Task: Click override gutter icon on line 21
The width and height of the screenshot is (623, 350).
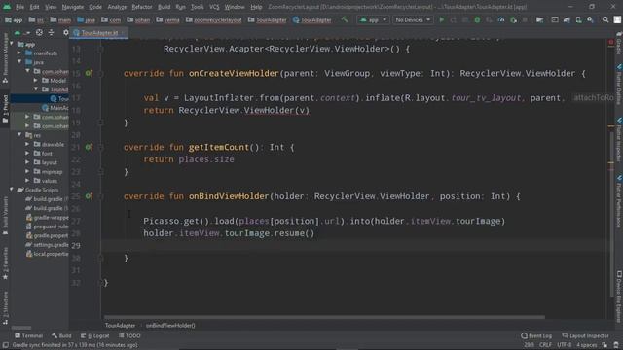Action: point(89,147)
